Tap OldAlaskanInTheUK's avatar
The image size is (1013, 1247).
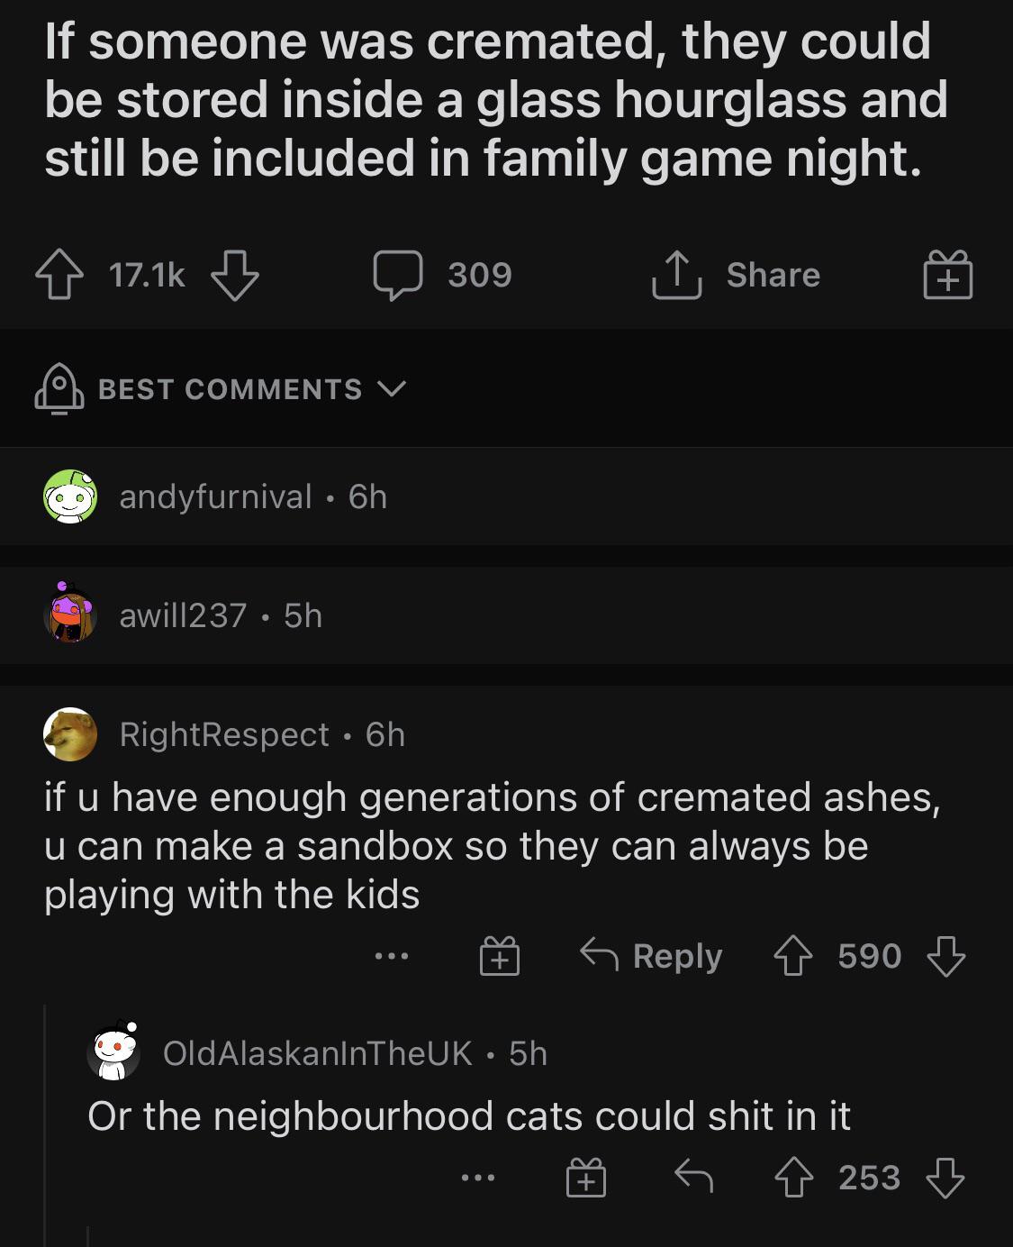[113, 1052]
